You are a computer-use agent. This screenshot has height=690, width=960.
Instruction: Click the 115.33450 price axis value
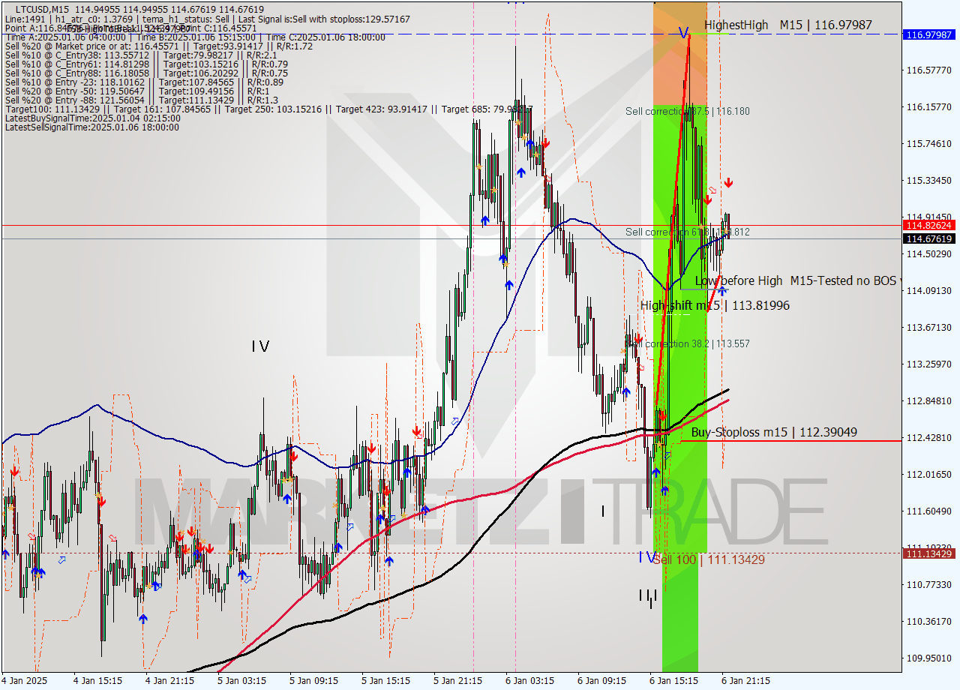point(929,181)
